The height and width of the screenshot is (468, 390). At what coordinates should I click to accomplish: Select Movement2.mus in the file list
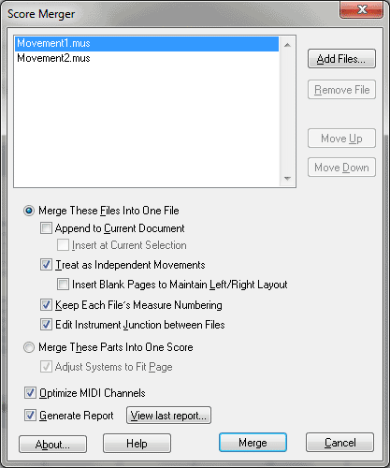point(147,58)
